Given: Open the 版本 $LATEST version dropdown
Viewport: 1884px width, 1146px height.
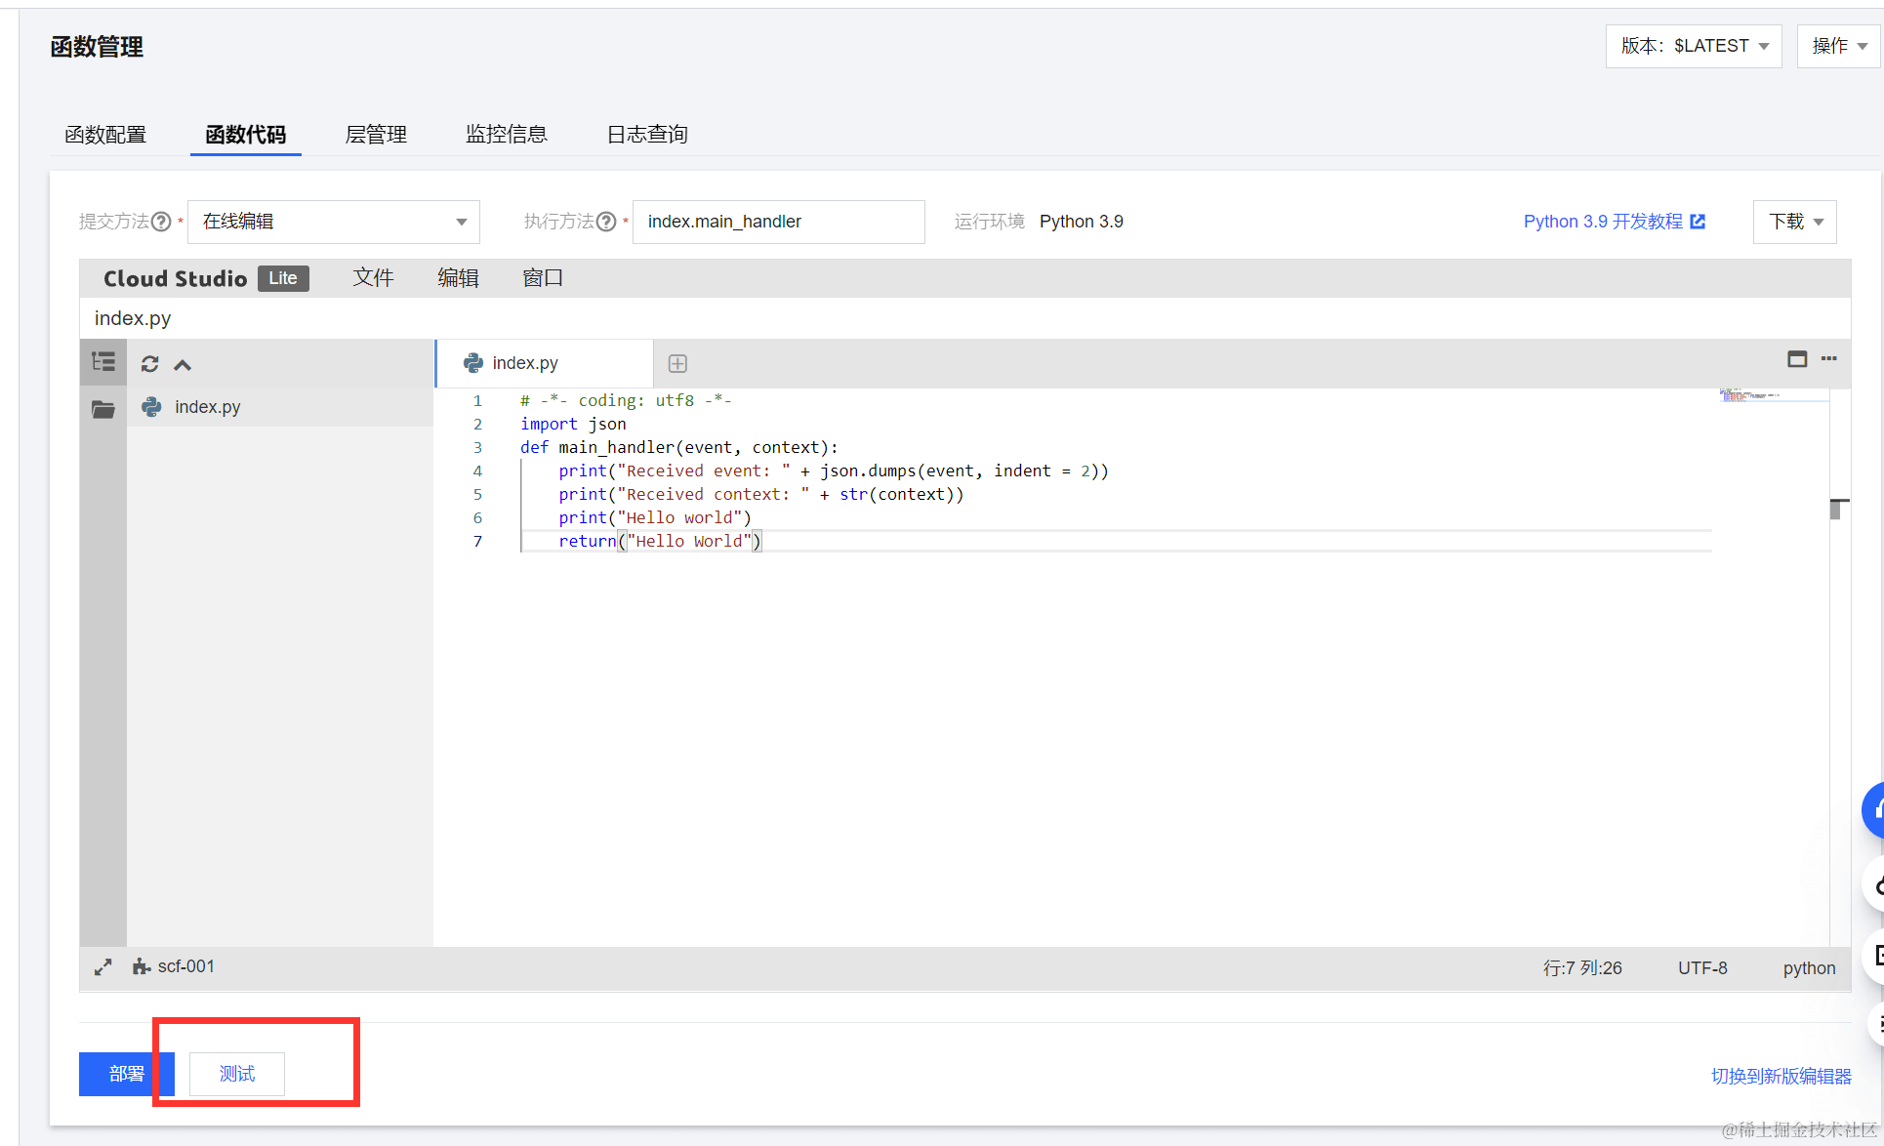Looking at the screenshot, I should [1694, 46].
